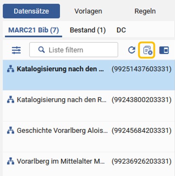This screenshot has height=176, width=175.
Task: Open the Bestand (1) tab
Action: (x=87, y=30)
